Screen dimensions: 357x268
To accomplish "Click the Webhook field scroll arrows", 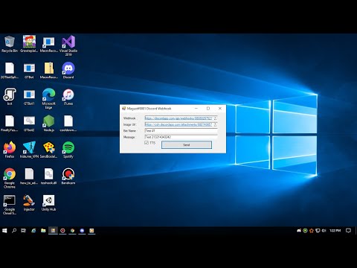I will (x=215, y=118).
